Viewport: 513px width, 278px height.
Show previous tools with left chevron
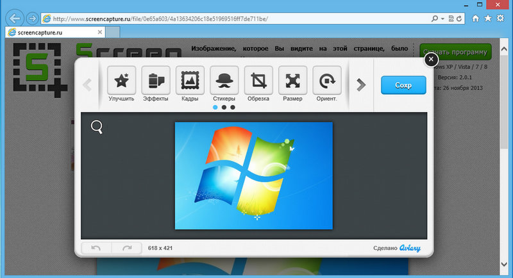click(87, 85)
